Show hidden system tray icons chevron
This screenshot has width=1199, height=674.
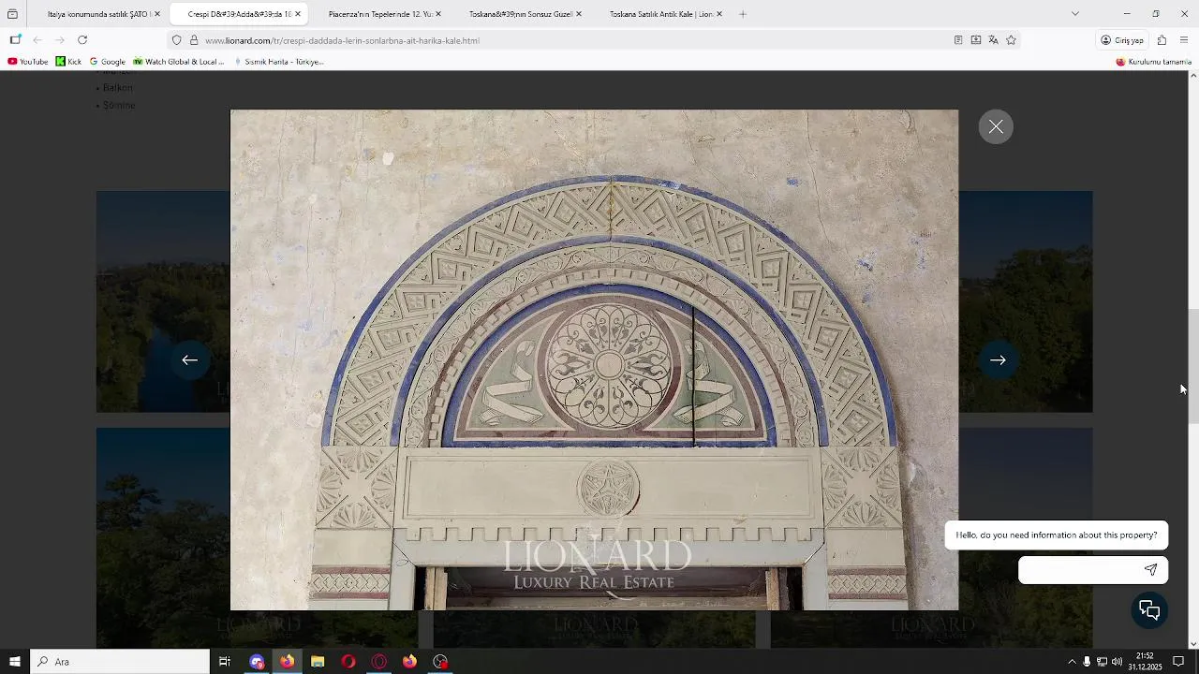[x=1072, y=662]
